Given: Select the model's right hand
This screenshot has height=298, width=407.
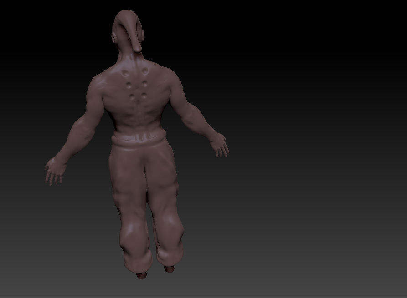Looking at the screenshot, I should click(220, 145).
